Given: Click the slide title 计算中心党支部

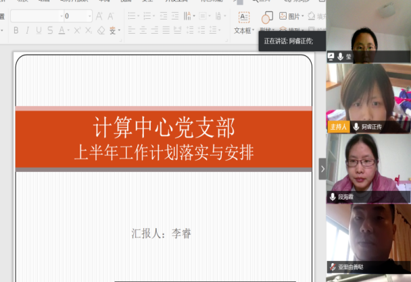Looking at the screenshot, I should tap(164, 128).
